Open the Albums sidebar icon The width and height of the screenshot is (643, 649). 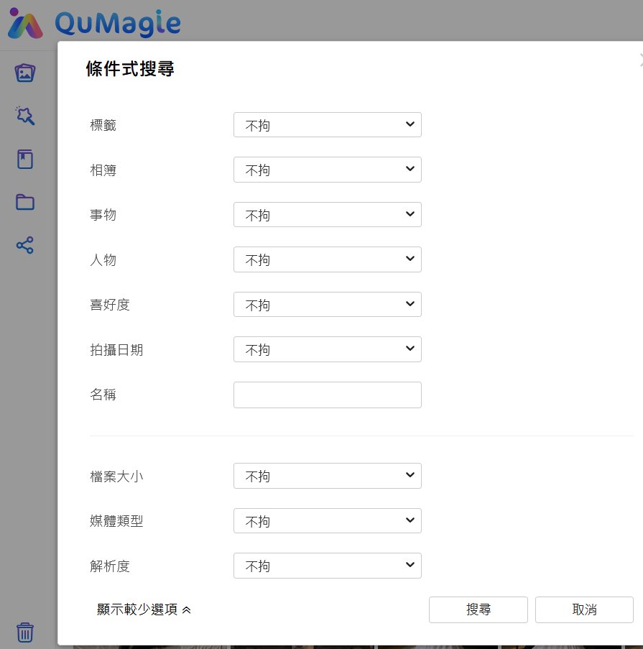25,159
